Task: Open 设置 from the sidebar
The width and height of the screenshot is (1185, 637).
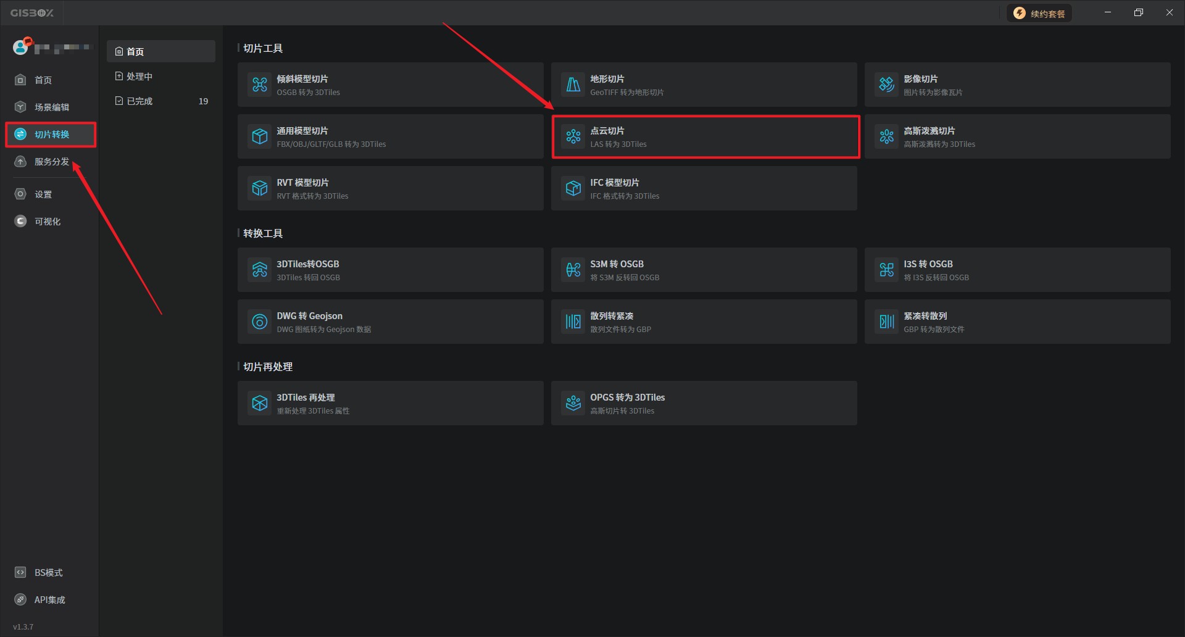Action: (x=43, y=194)
